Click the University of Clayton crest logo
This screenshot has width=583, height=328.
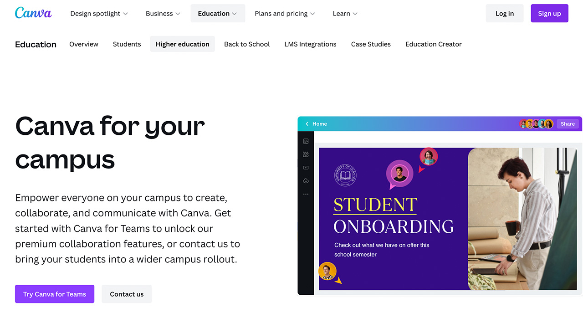point(345,175)
